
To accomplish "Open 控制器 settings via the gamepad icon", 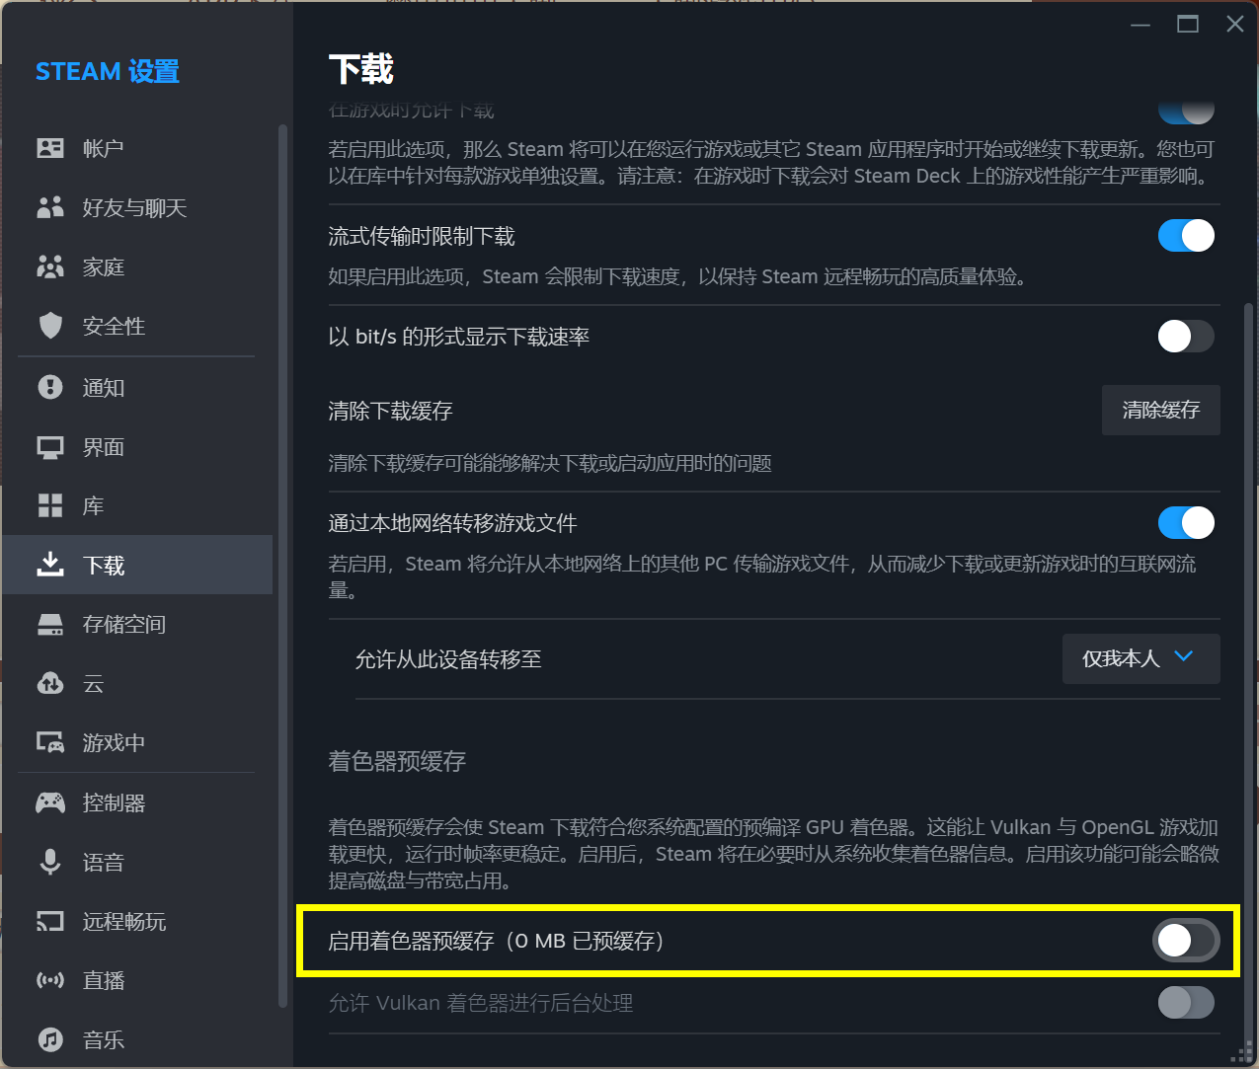I will pyautogui.click(x=50, y=802).
